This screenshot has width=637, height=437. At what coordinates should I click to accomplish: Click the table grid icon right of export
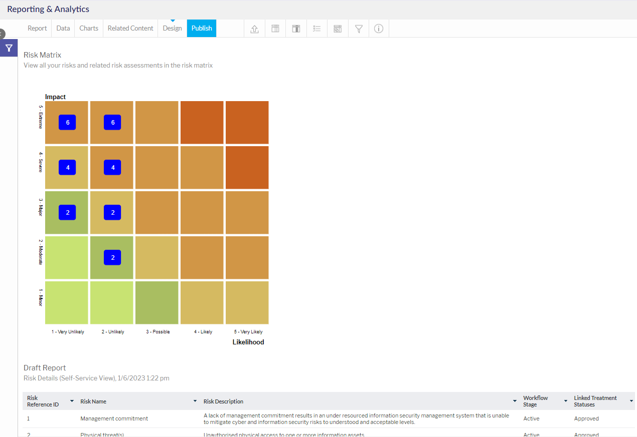[x=275, y=29]
